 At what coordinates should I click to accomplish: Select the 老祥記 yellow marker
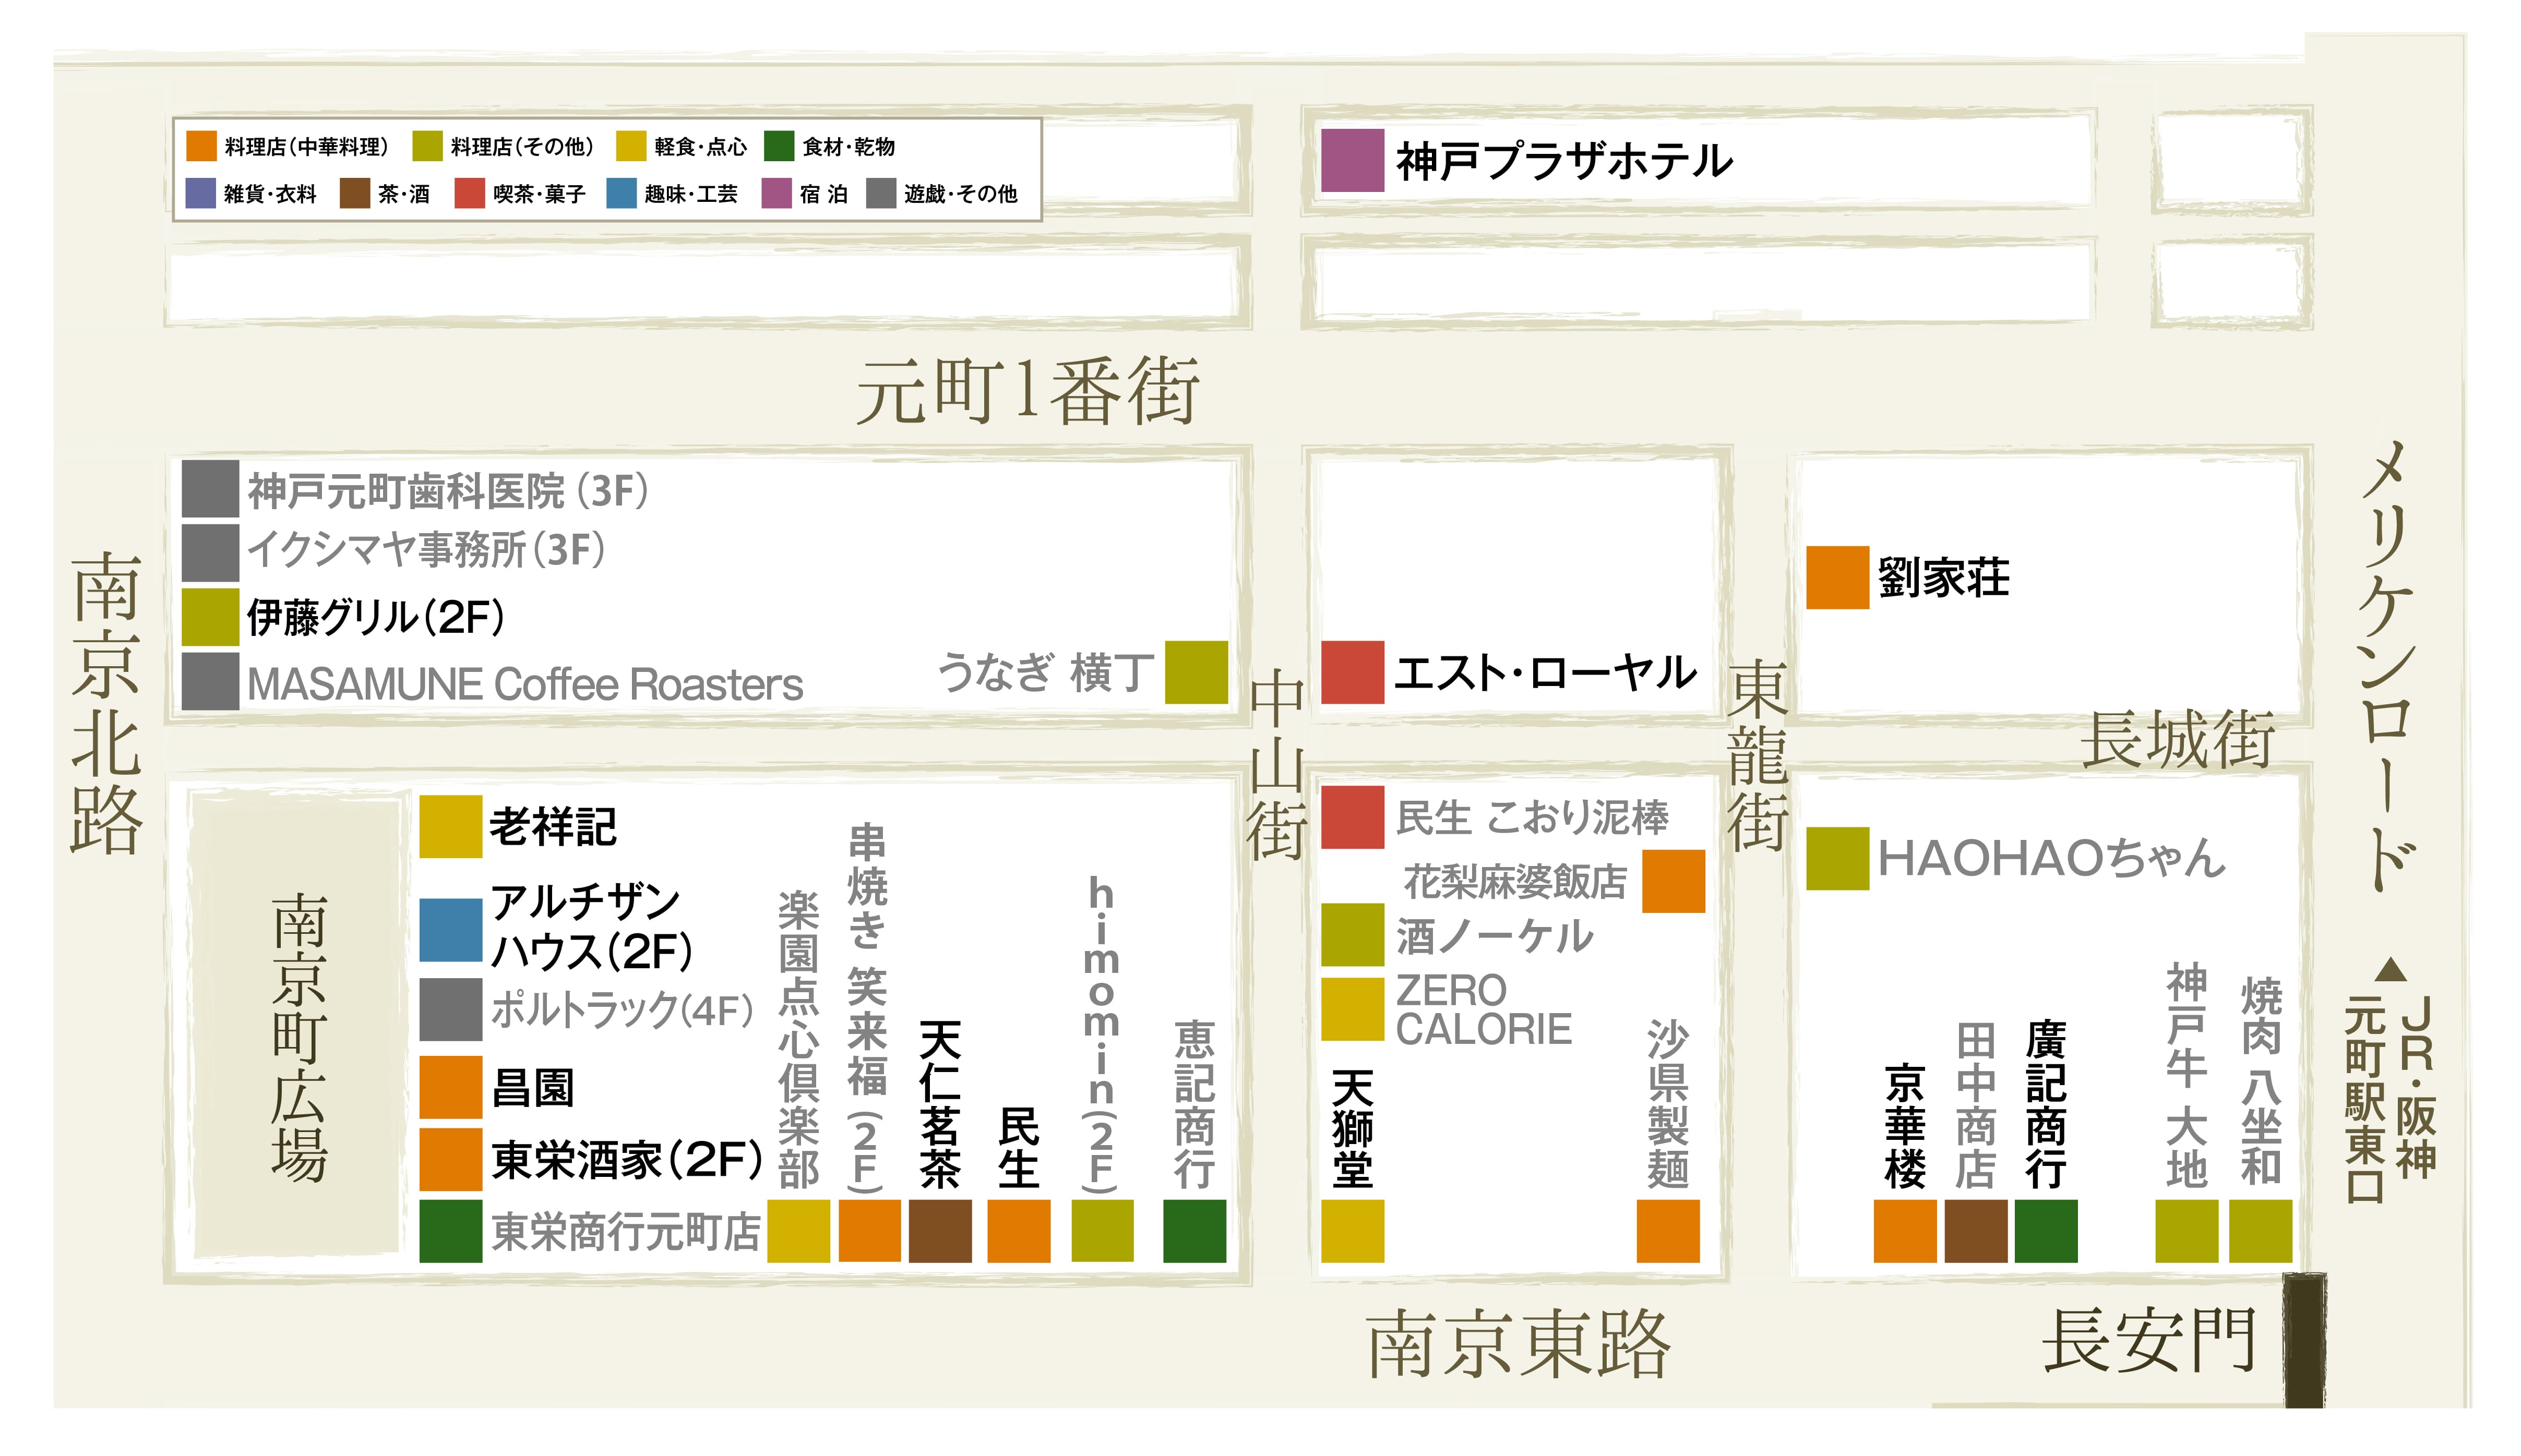click(450, 826)
